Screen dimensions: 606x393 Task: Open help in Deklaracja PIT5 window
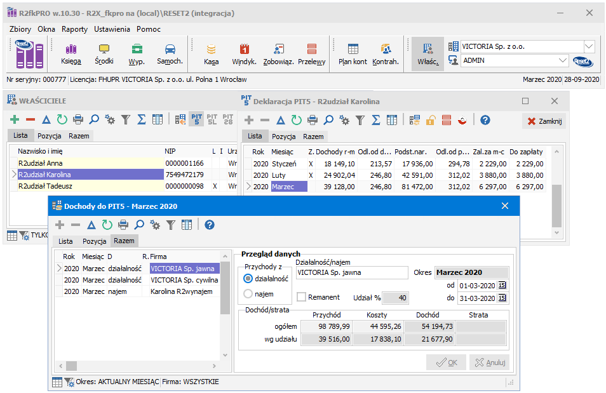coord(485,120)
